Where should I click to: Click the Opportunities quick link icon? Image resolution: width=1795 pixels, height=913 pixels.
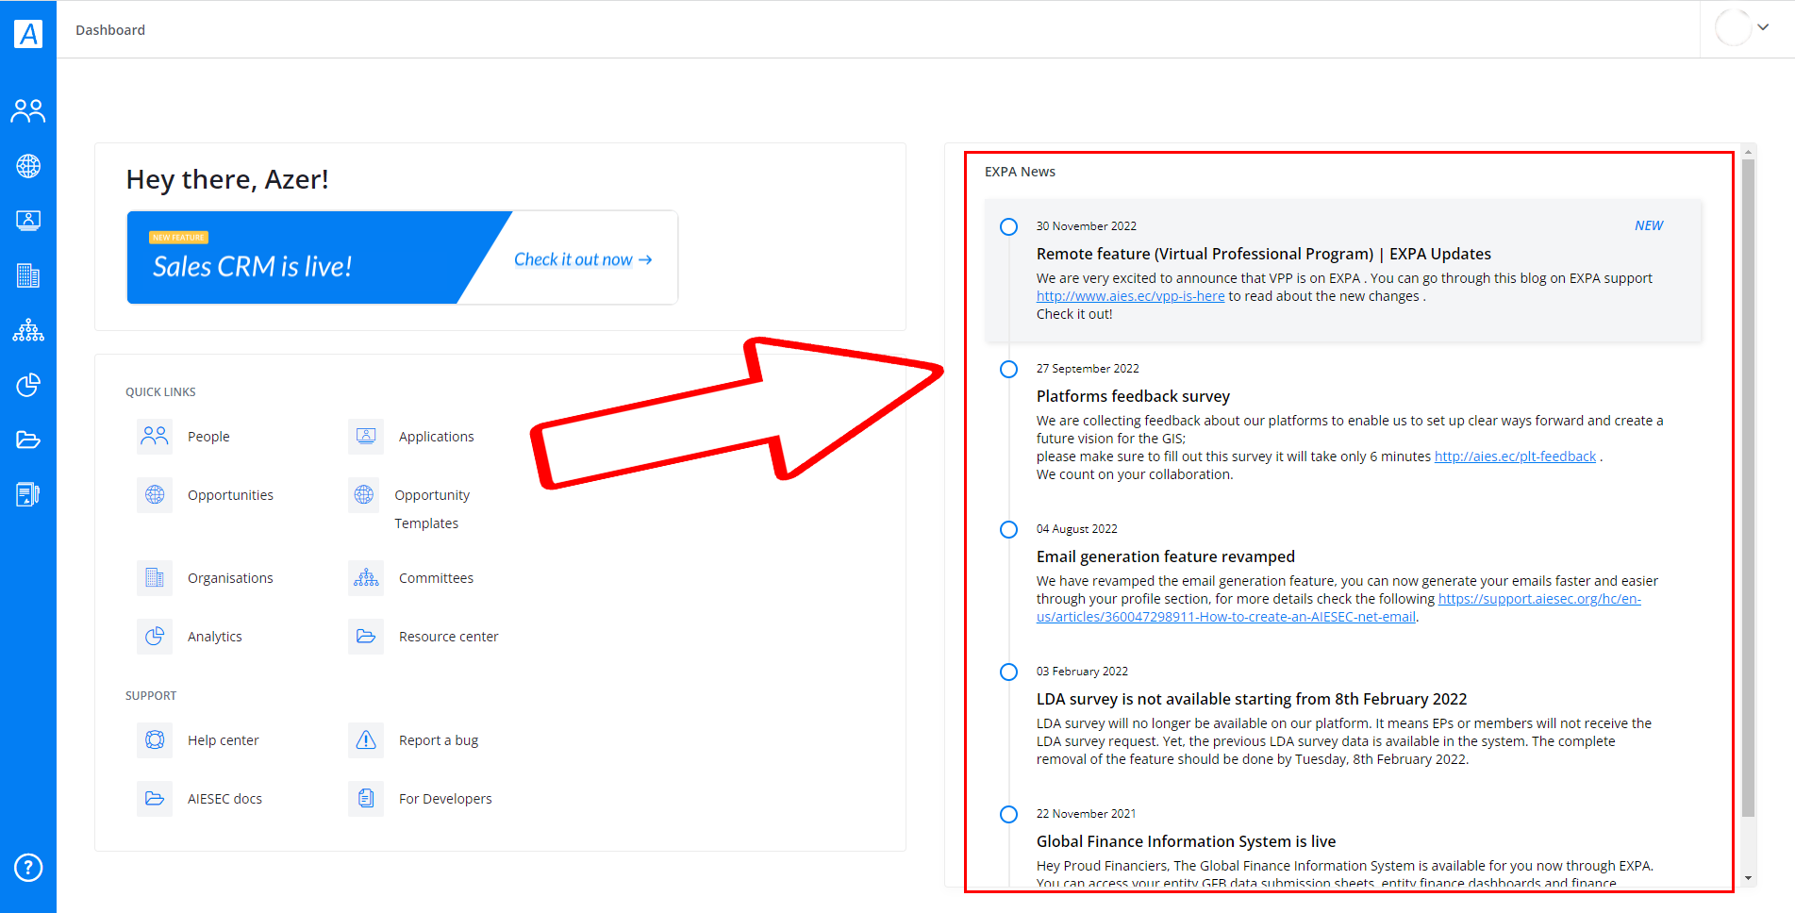155,495
